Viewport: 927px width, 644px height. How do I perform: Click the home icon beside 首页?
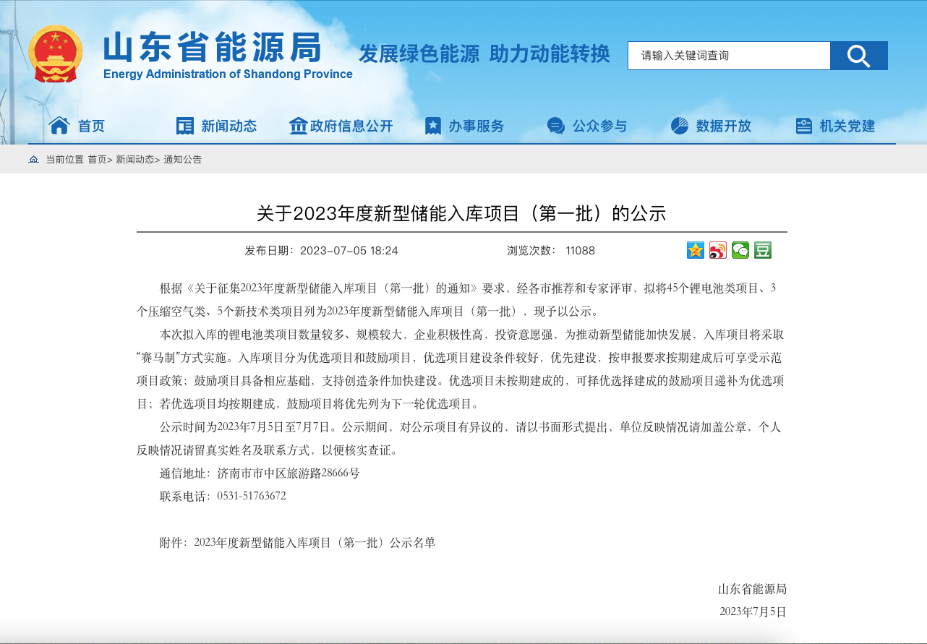click(x=59, y=126)
